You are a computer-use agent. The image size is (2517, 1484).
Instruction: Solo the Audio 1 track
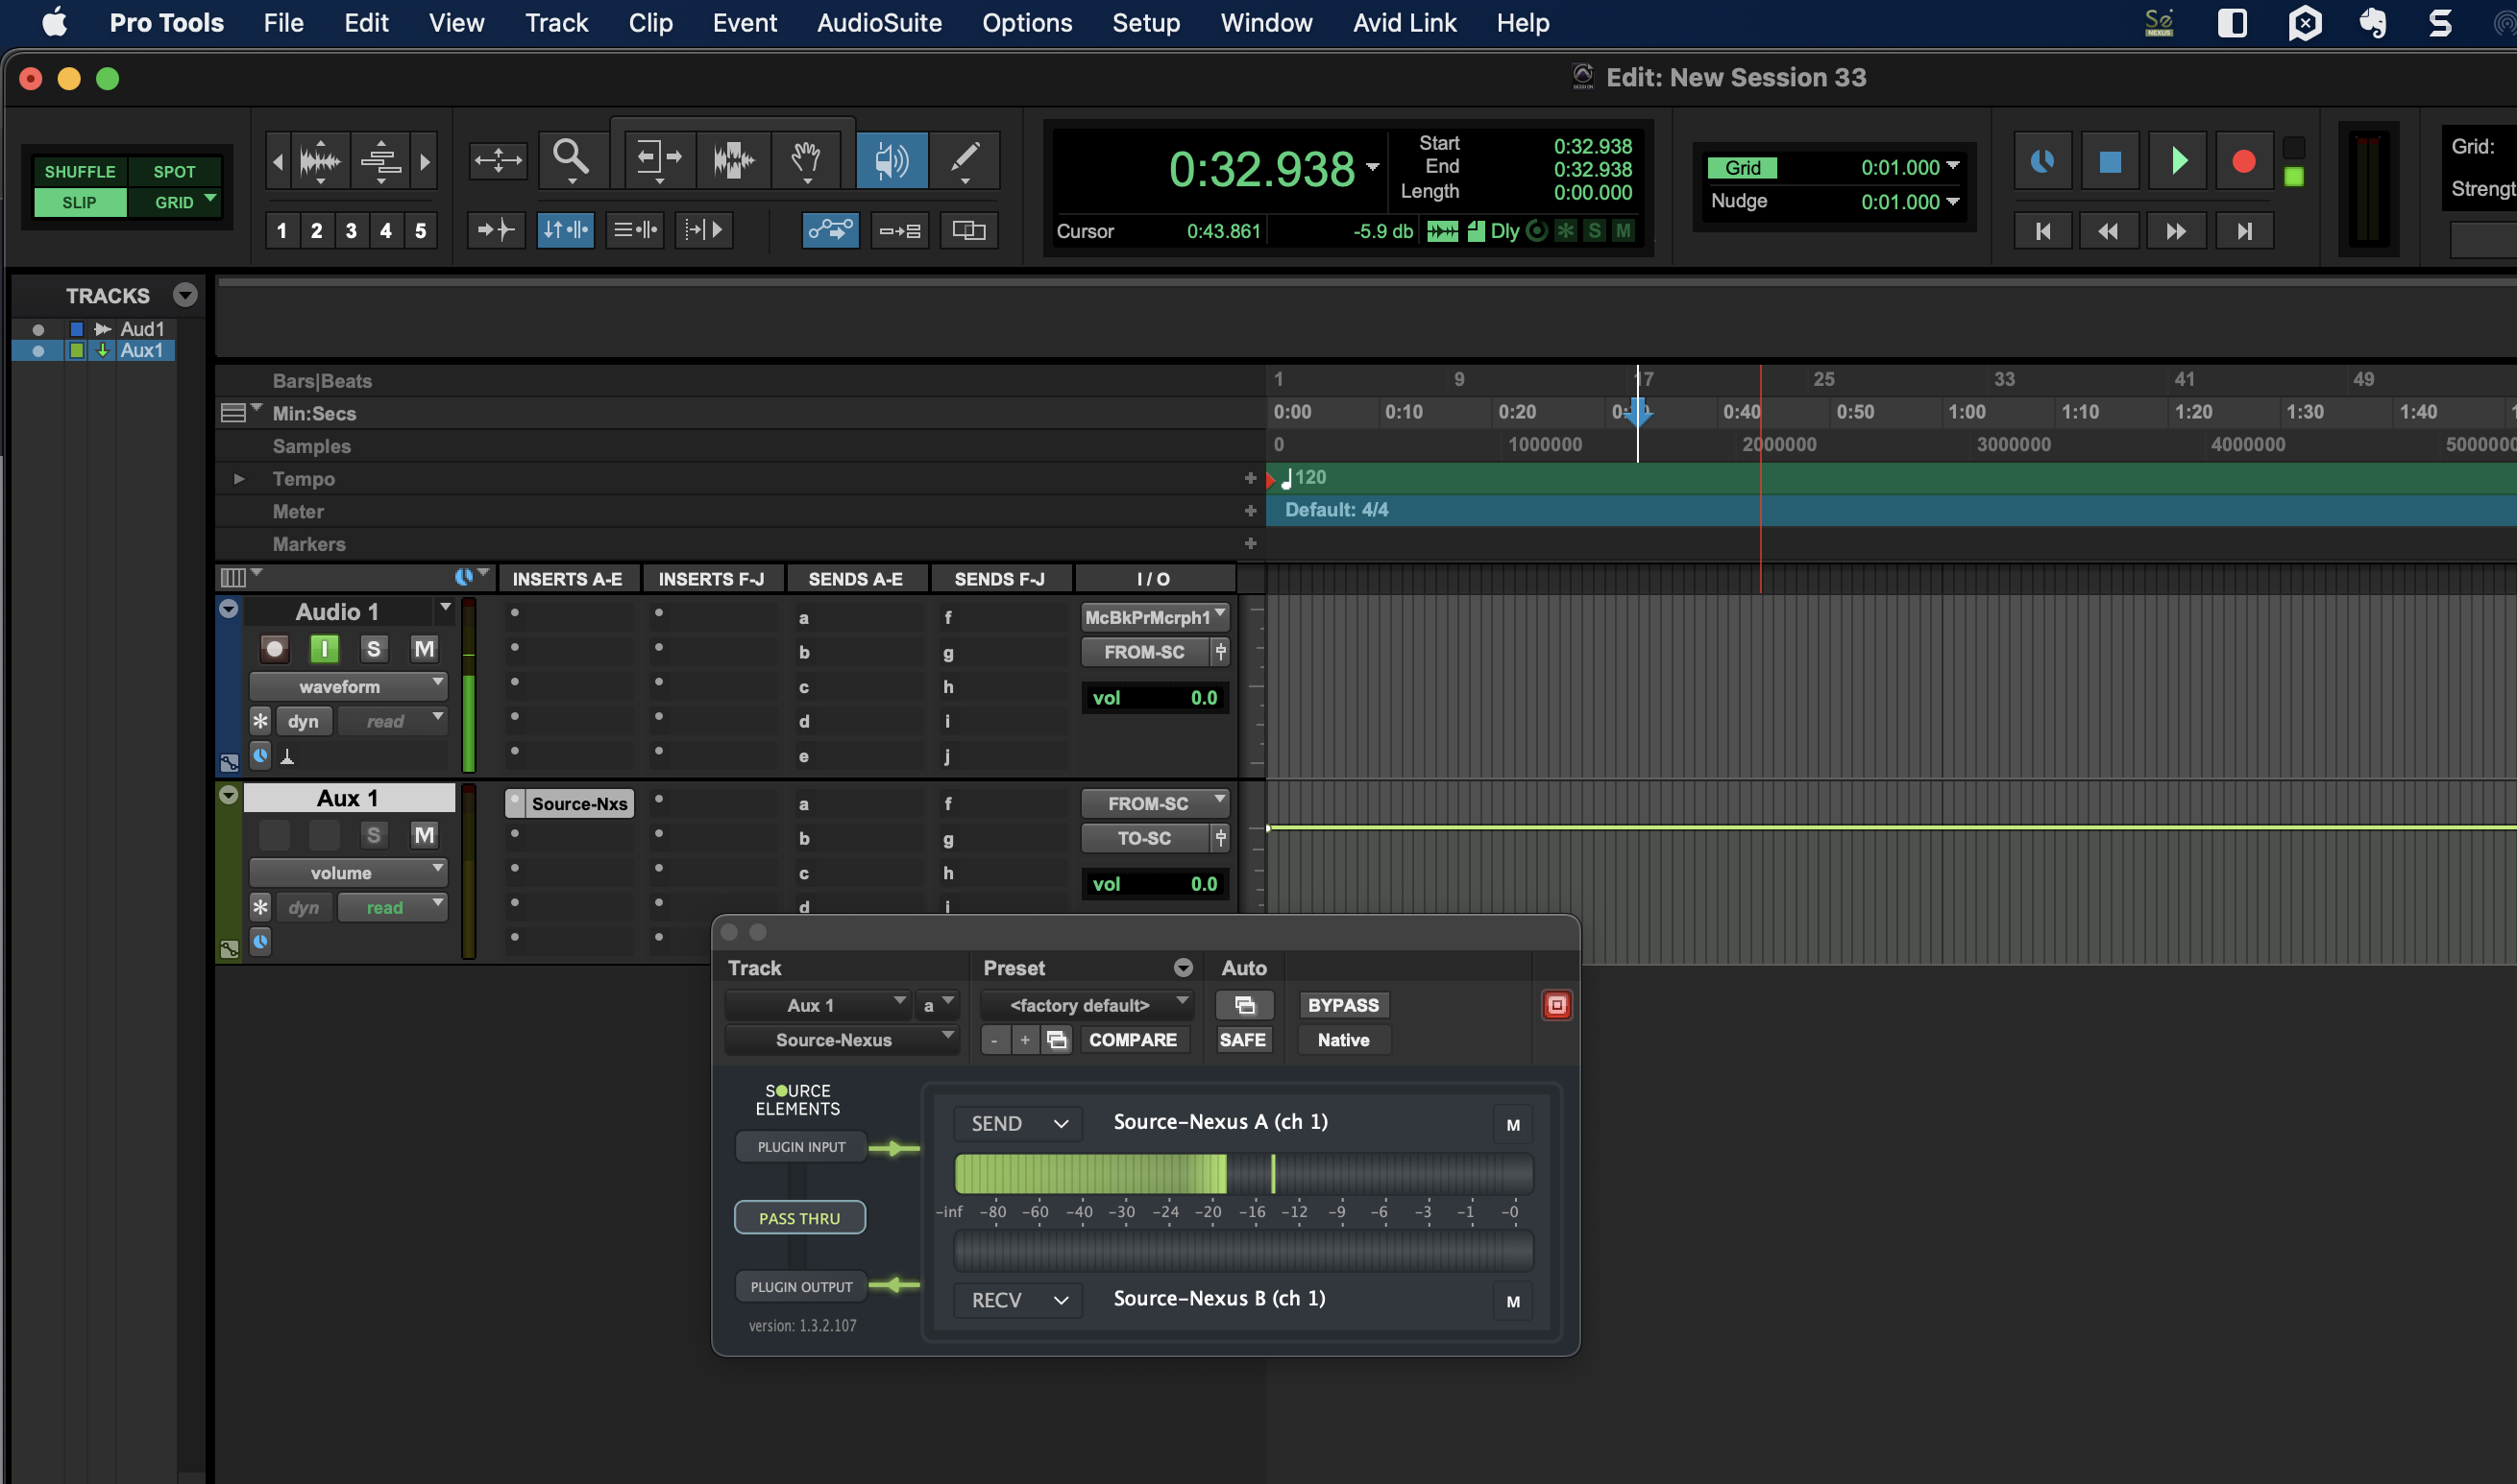click(x=374, y=649)
